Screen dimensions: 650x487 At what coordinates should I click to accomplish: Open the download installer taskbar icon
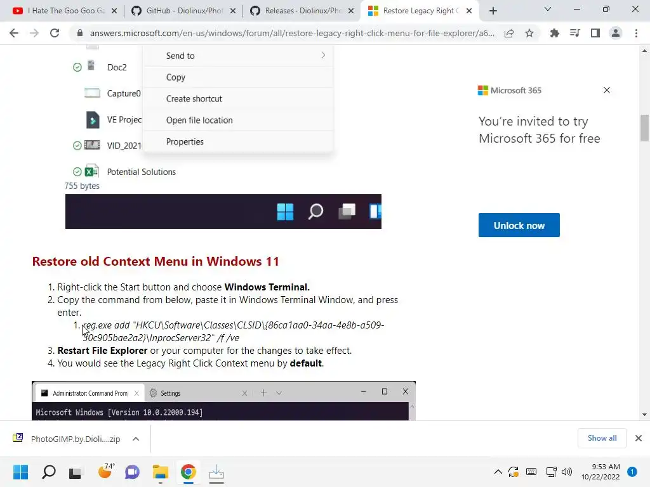(216, 472)
